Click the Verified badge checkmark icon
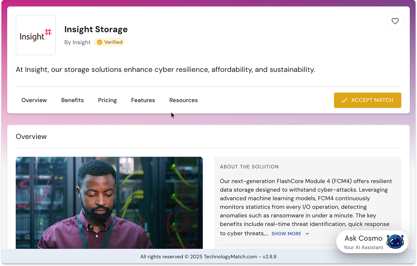Image resolution: width=417 pixels, height=266 pixels. 99,42
